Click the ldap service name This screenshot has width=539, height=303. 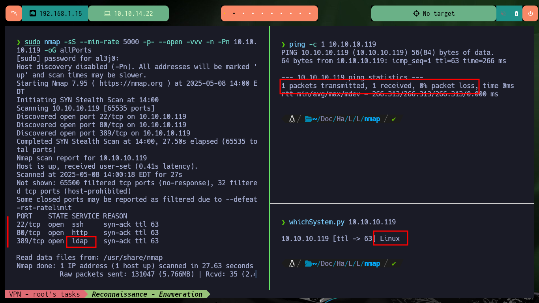(x=80, y=241)
